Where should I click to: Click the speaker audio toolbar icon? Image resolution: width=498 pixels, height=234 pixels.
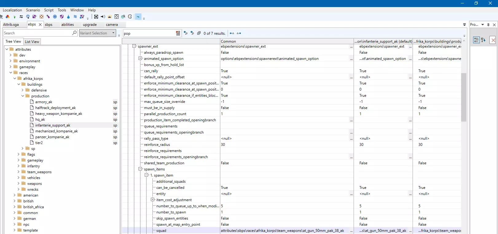pyautogui.click(x=103, y=17)
